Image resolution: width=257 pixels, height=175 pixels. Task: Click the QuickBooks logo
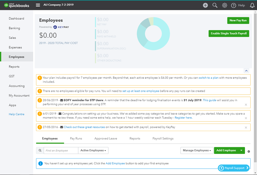pyautogui.click(x=16, y=5)
